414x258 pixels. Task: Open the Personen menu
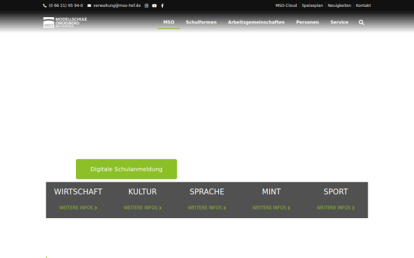coord(308,23)
